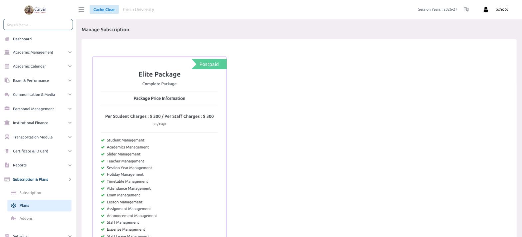
Task: Click the Subscription submenu card icon
Action: (x=14, y=193)
